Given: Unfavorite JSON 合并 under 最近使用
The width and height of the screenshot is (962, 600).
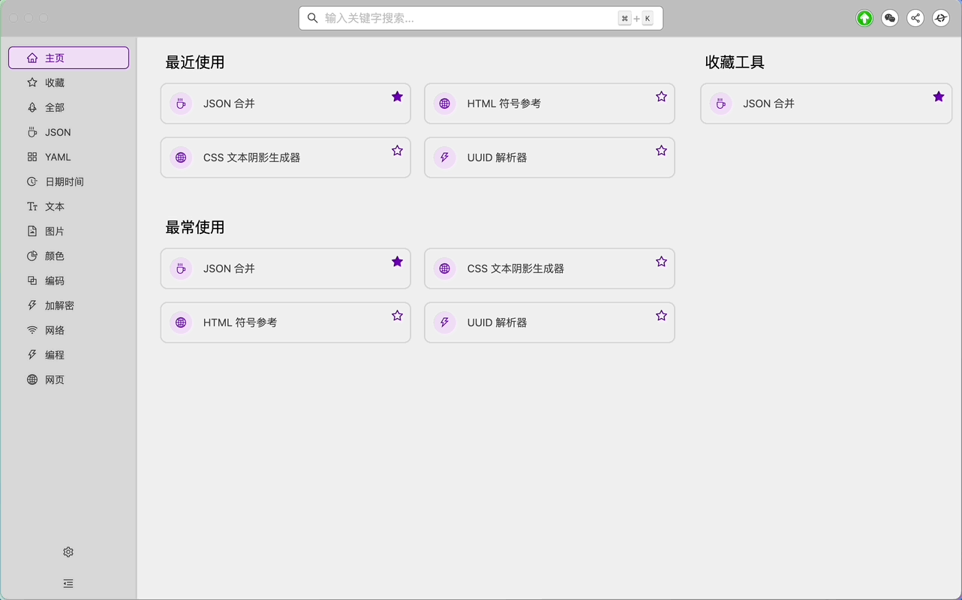Looking at the screenshot, I should [x=397, y=96].
